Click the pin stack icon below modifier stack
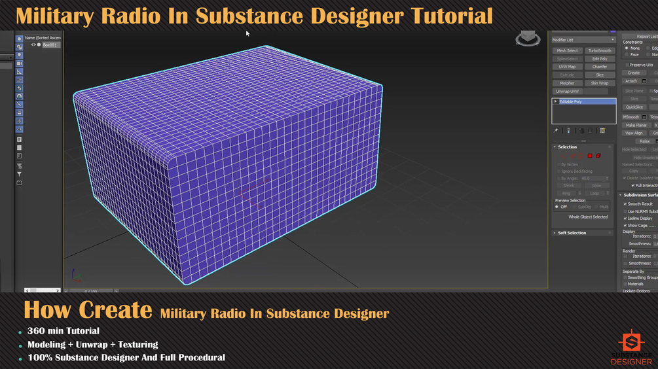The width and height of the screenshot is (658, 369). pos(556,130)
